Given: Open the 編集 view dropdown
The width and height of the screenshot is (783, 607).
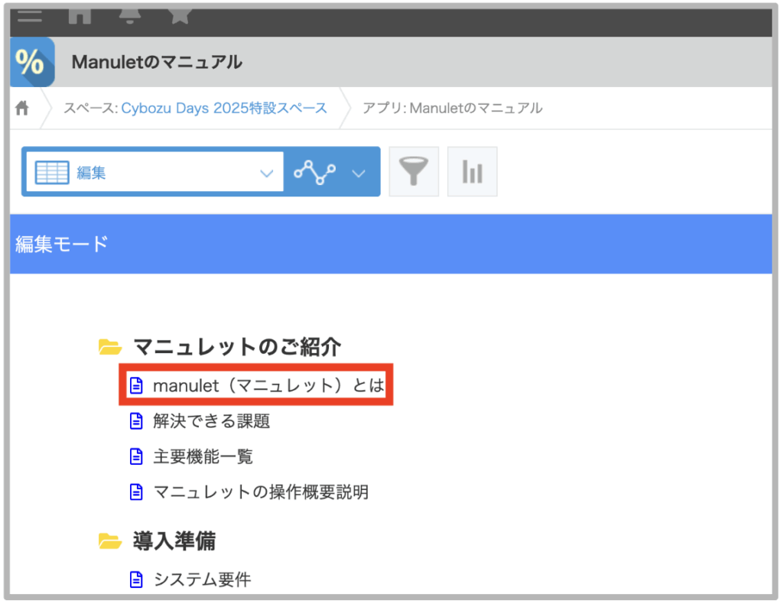Looking at the screenshot, I should coord(154,173).
